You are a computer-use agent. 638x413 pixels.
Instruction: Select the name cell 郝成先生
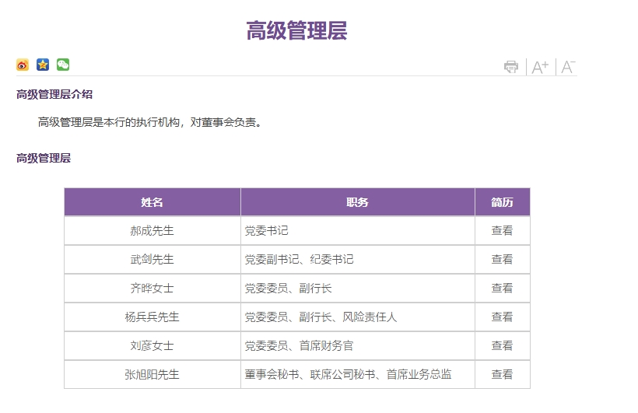click(152, 230)
